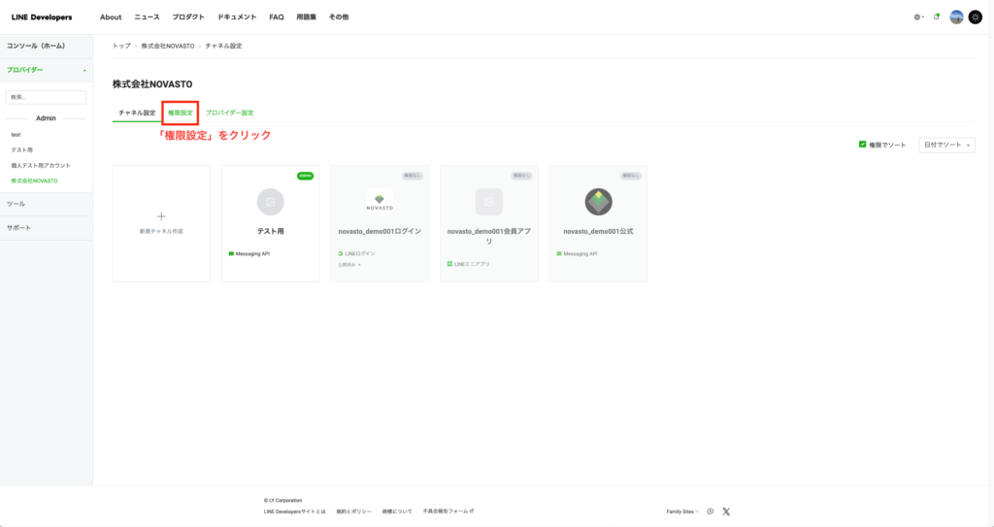Viewport: 994px width, 527px height.
Task: Open the ニュース menu
Action: click(x=148, y=17)
